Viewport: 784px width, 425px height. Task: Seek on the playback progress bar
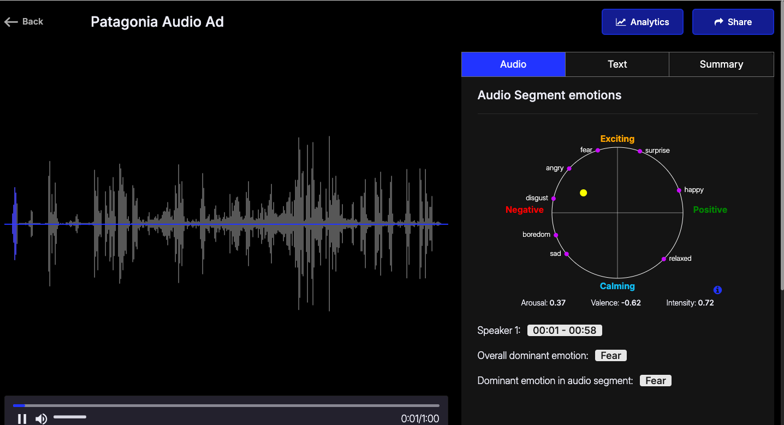pyautogui.click(x=226, y=405)
